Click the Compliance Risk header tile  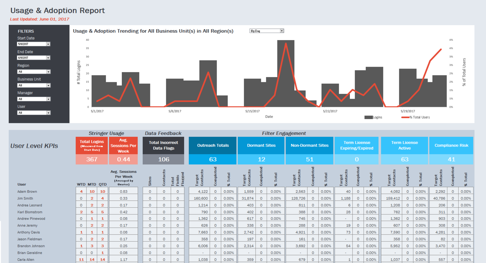click(451, 146)
